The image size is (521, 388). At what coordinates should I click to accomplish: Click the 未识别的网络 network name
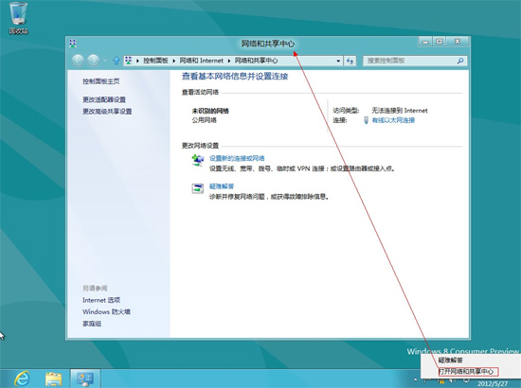coord(210,111)
